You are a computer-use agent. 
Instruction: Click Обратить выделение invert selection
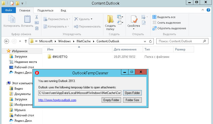169,28
